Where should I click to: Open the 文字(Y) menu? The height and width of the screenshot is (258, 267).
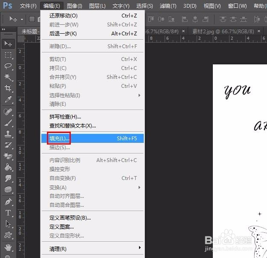[x=121, y=6]
